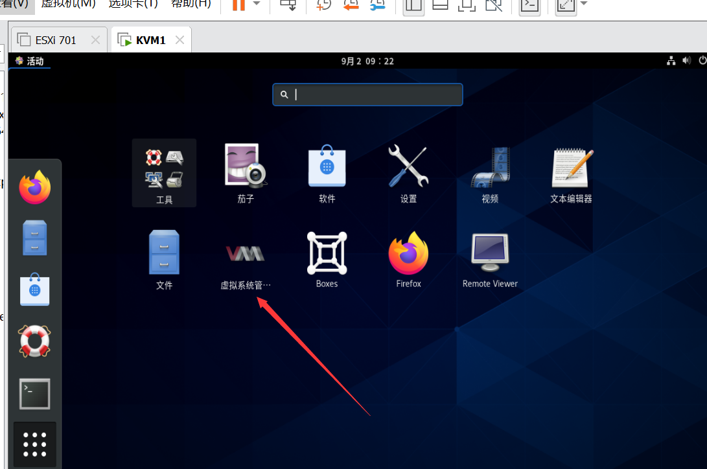This screenshot has height=469, width=707.
Task: Focus the application search field
Action: [367, 95]
